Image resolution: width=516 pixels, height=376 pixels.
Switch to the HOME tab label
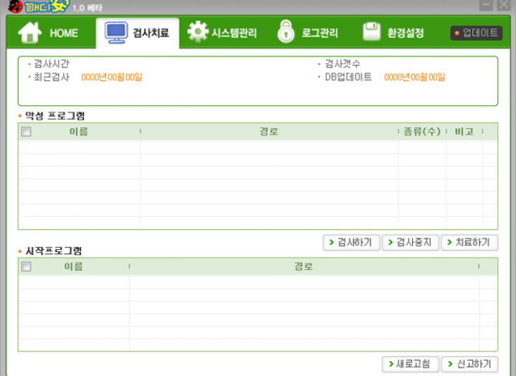[64, 34]
